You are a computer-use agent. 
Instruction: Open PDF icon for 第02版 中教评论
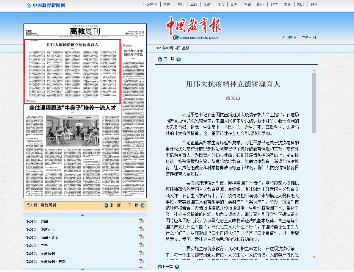[141, 229]
